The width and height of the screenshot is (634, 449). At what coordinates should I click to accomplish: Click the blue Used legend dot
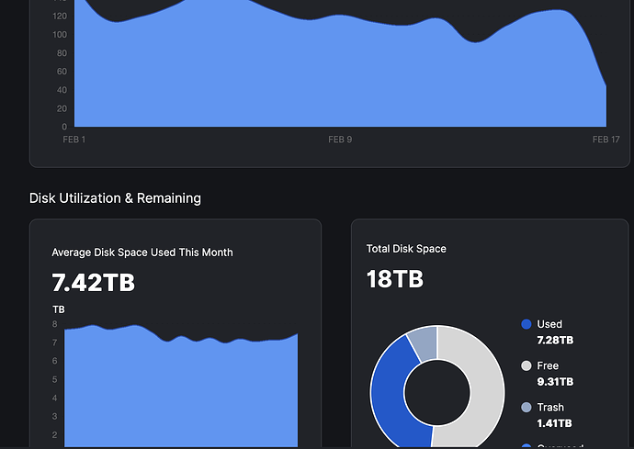pos(526,324)
